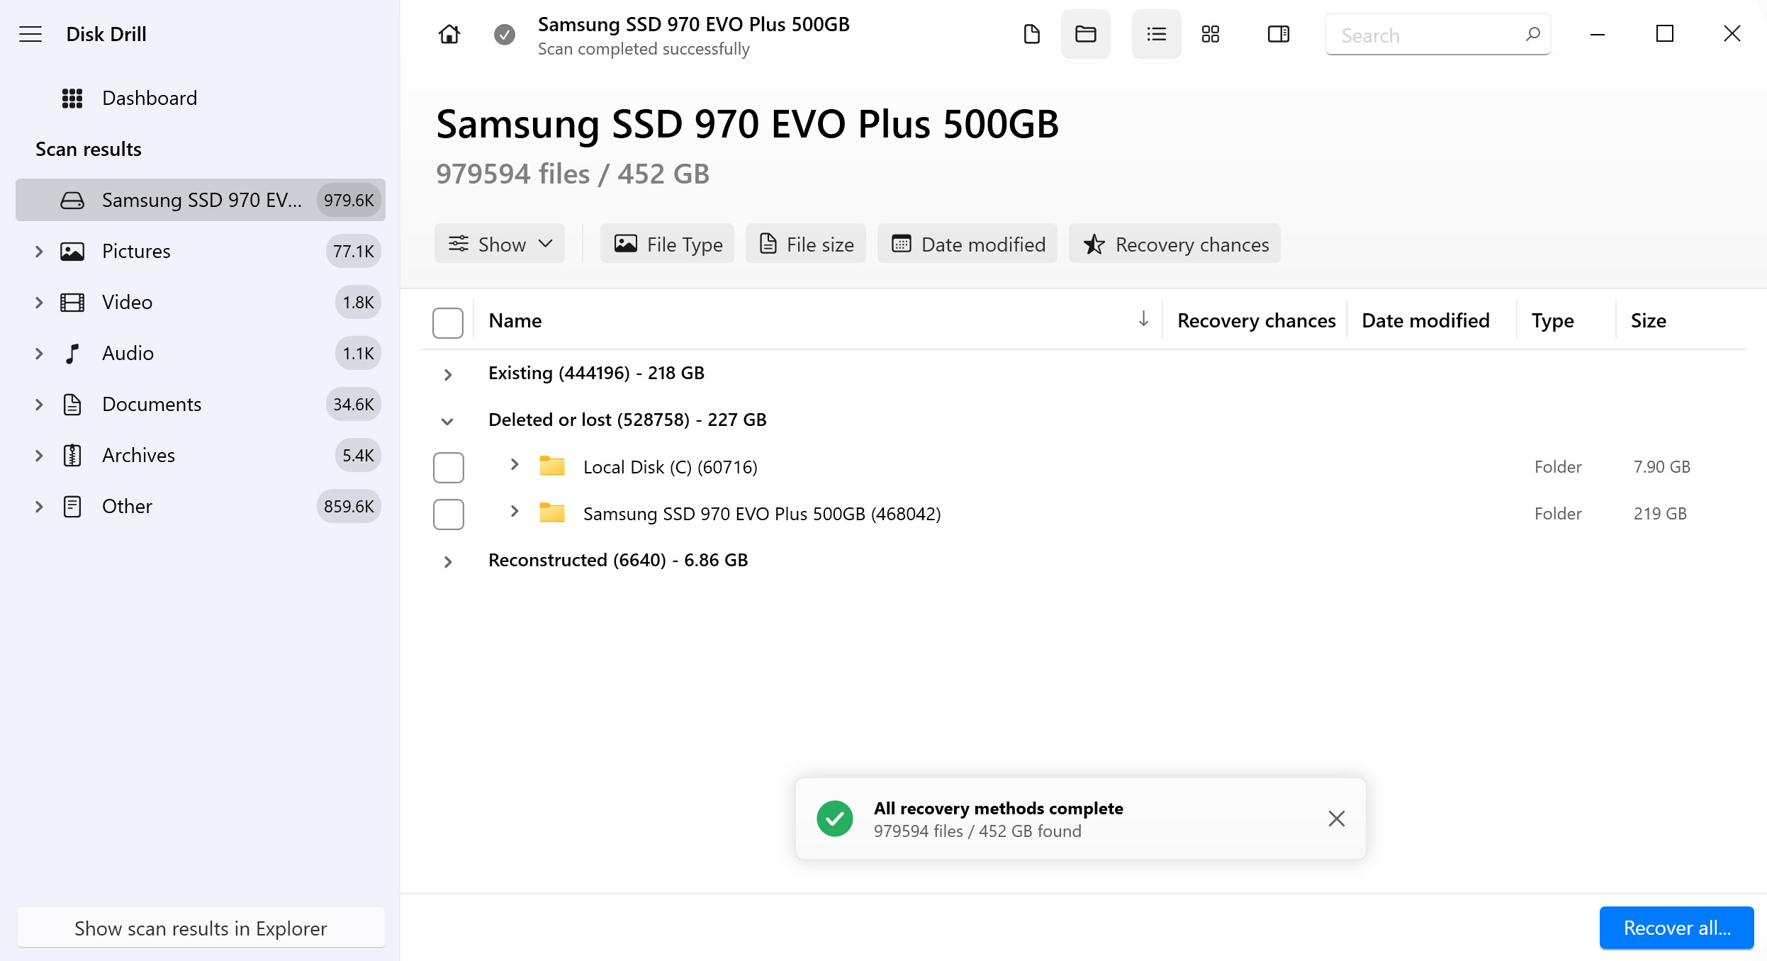Open Other category
The image size is (1767, 961).
pos(201,506)
